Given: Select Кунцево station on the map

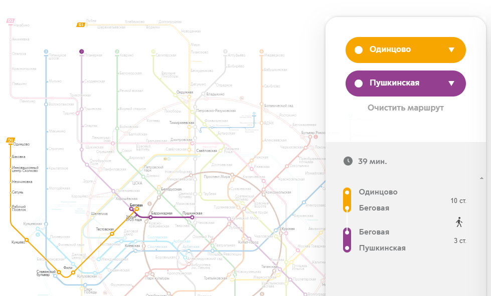Looking at the screenshot, I should [28, 239].
